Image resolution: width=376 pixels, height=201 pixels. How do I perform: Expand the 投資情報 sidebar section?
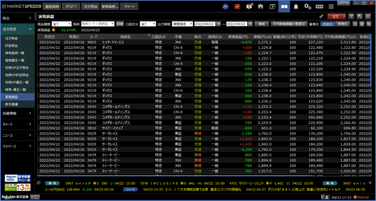click(x=17, y=113)
